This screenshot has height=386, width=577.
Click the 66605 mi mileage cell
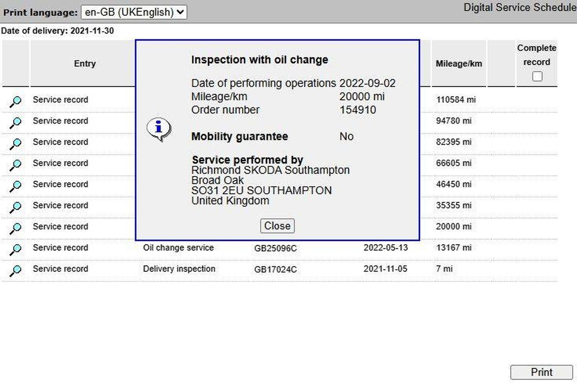point(454,163)
